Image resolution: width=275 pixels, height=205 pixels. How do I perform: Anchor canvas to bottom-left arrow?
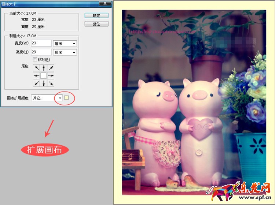click(36, 83)
